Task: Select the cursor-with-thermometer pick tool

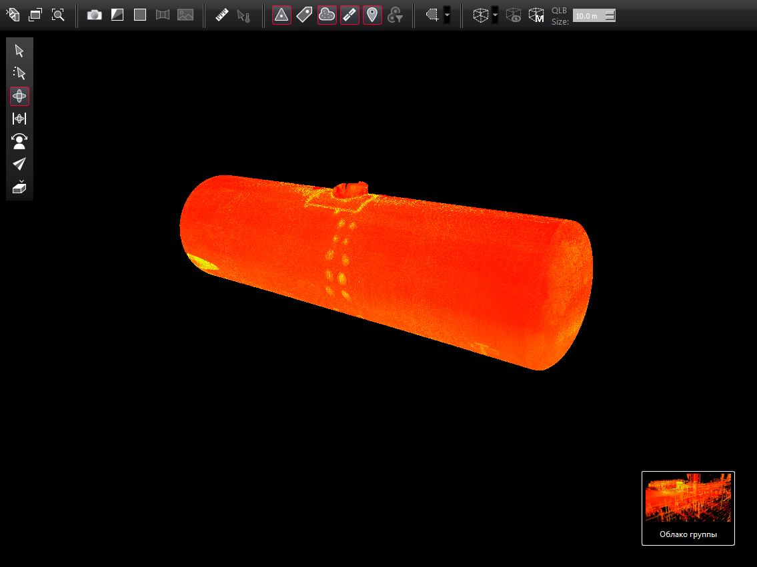Action: [244, 16]
